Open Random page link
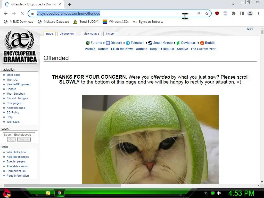This screenshot has width=264, height=198. click(16, 108)
